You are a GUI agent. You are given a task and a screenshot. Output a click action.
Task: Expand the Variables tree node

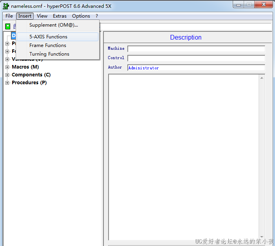(x=7, y=59)
